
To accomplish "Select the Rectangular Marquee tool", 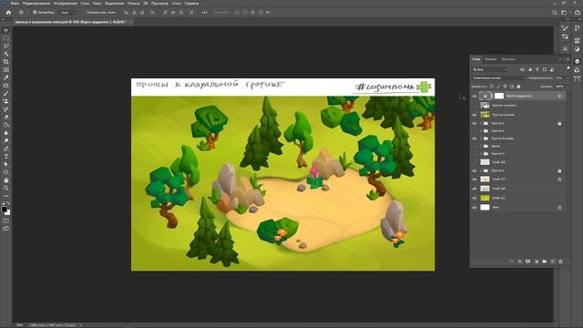I will click(6, 38).
